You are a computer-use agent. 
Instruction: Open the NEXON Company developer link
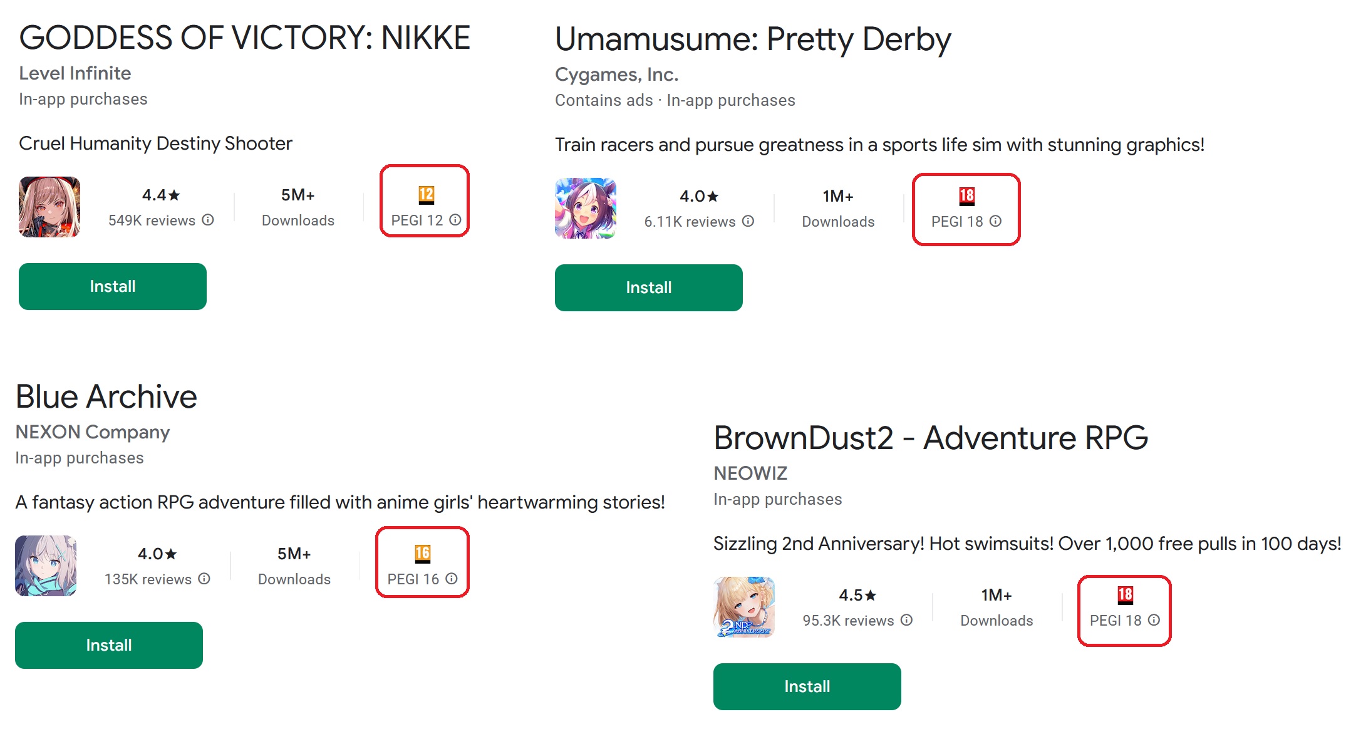[93, 432]
